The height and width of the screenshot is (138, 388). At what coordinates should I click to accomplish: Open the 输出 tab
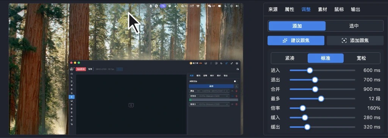pyautogui.click(x=355, y=9)
